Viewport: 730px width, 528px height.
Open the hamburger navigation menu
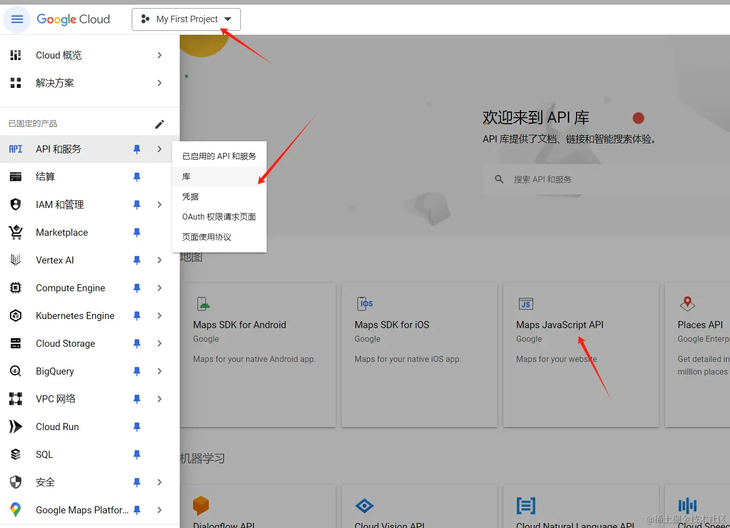tap(17, 19)
